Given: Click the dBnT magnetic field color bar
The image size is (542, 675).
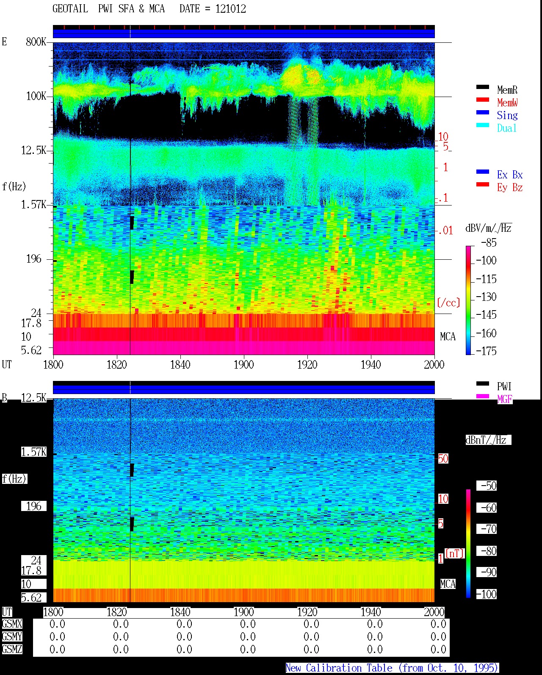Looking at the screenshot, I should 468,544.
